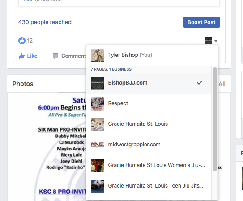243x201 pixels.
Task: Click the comment speech bubble icon
Action: tap(55, 56)
